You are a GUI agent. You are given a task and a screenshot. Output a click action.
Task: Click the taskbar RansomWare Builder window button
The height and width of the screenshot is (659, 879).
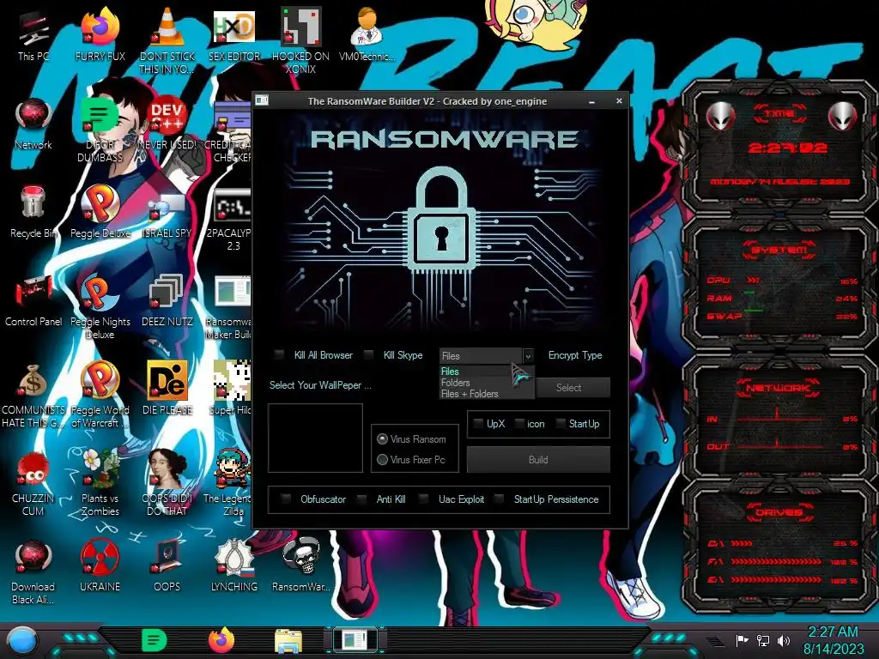[355, 640]
